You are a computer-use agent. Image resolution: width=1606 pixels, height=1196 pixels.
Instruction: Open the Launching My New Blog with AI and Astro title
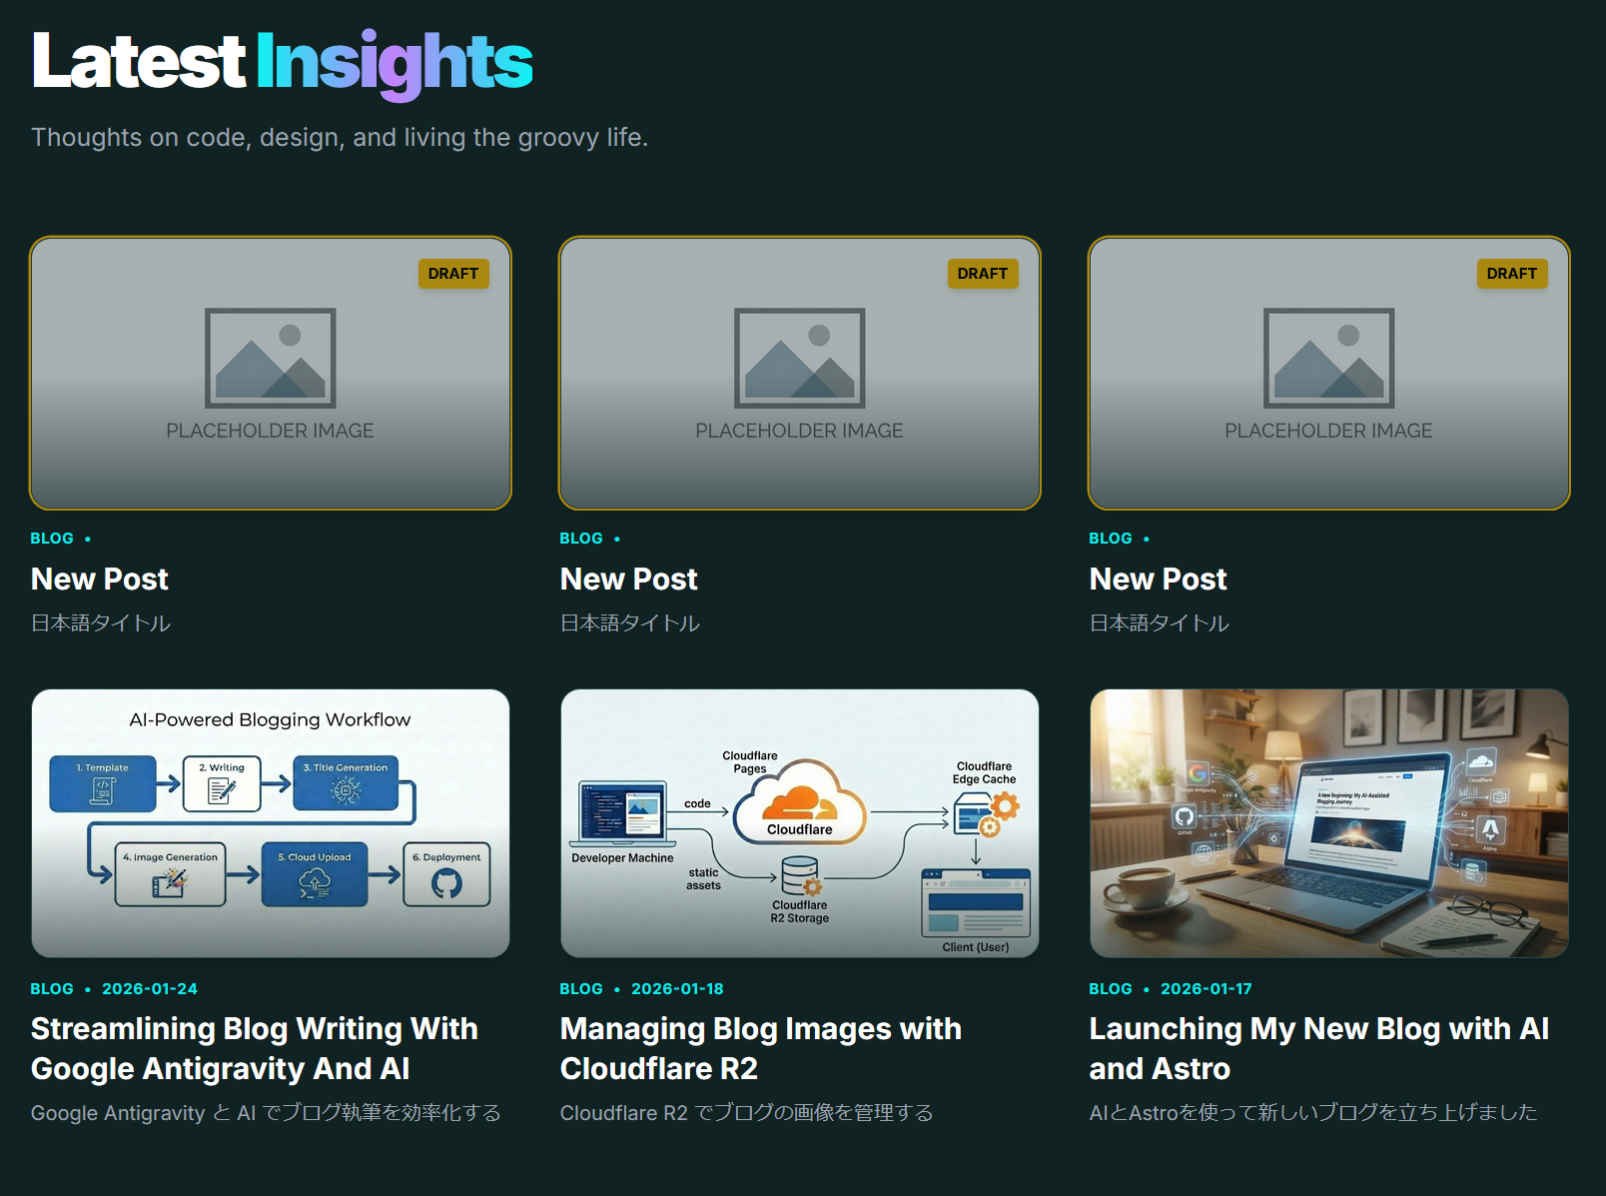[1318, 1048]
